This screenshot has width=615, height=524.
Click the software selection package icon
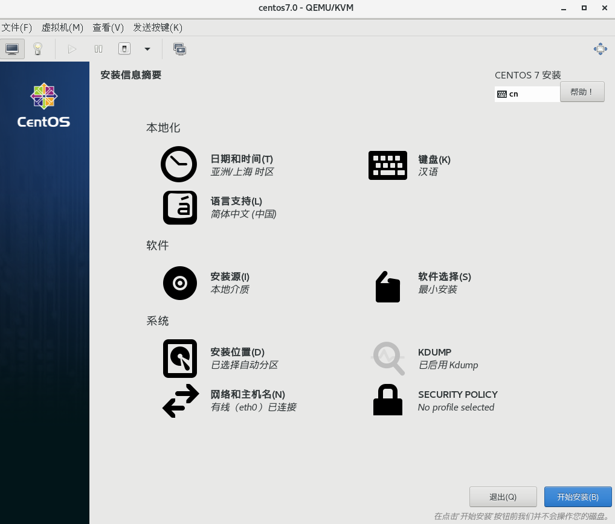[387, 287]
